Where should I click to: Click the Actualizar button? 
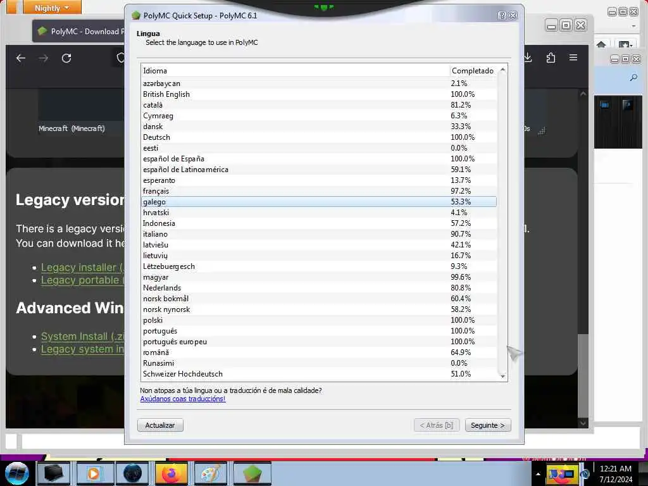click(x=160, y=425)
